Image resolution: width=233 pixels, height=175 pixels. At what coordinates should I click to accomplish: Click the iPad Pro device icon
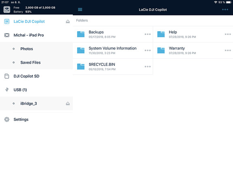pos(7,35)
